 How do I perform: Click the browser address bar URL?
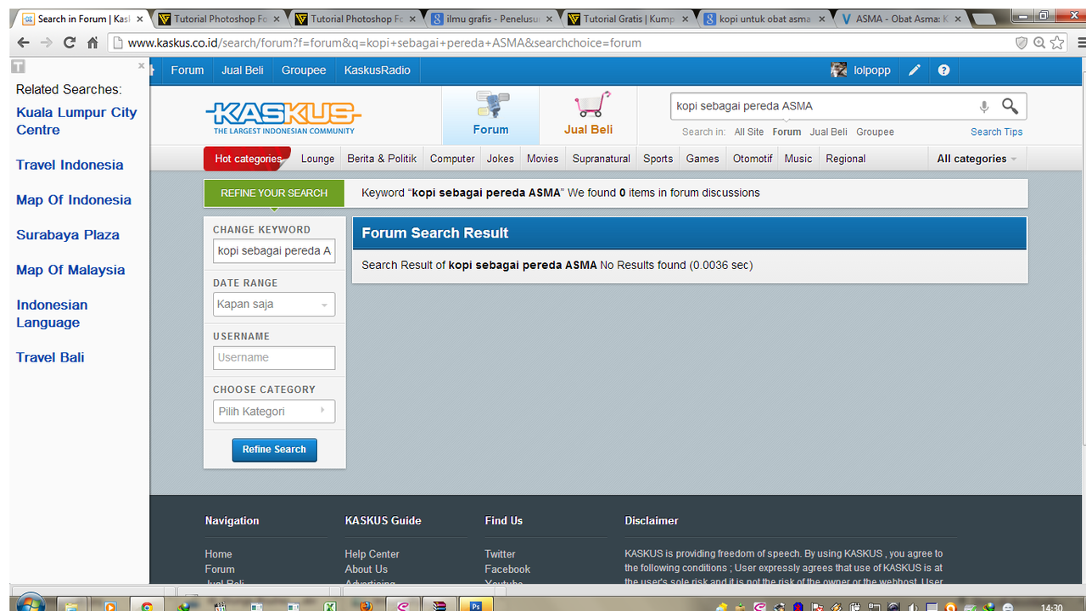point(384,42)
